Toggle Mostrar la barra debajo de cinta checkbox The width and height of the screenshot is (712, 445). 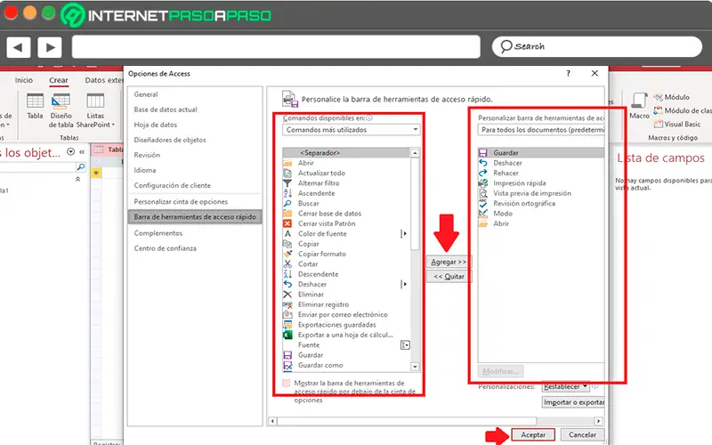286,384
